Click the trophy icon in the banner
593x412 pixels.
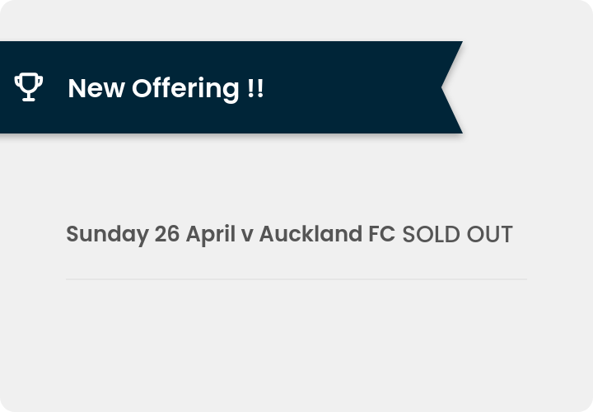click(x=28, y=87)
